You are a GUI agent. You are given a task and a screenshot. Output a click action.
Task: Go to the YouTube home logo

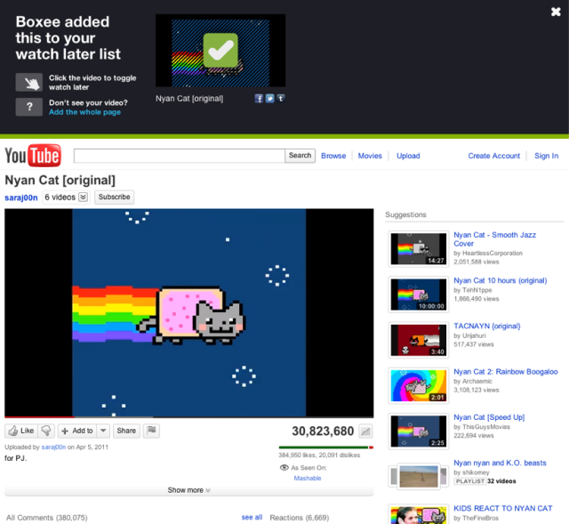pyautogui.click(x=33, y=156)
